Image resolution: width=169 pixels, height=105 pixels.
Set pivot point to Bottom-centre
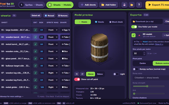tap(161, 63)
